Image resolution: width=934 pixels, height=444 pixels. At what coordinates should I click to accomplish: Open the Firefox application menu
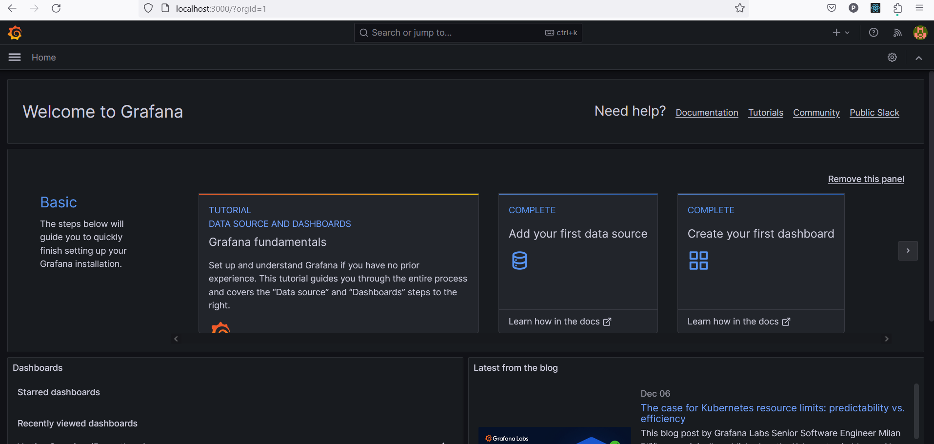tap(919, 8)
